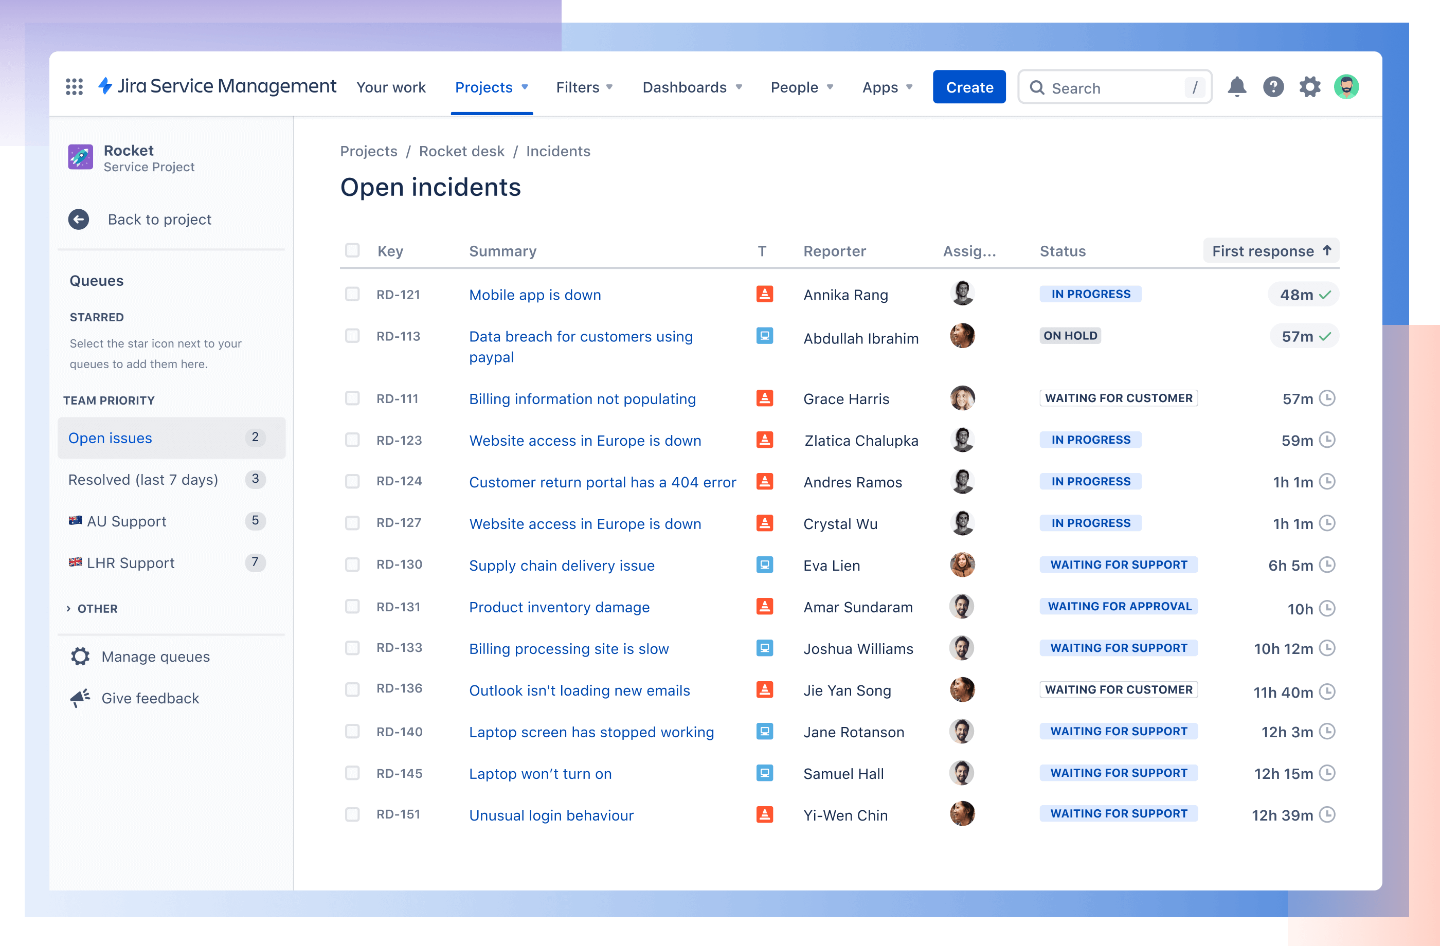Open the Mobile app is down incident
Image resolution: width=1440 pixels, height=946 pixels.
[535, 295]
